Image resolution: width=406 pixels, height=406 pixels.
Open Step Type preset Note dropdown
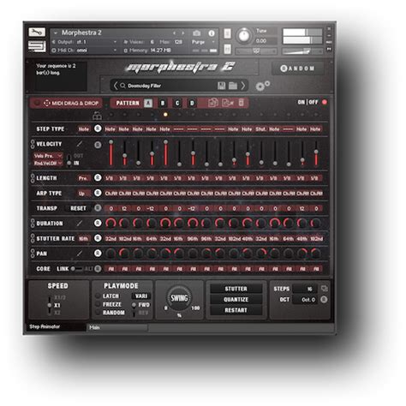(x=84, y=129)
